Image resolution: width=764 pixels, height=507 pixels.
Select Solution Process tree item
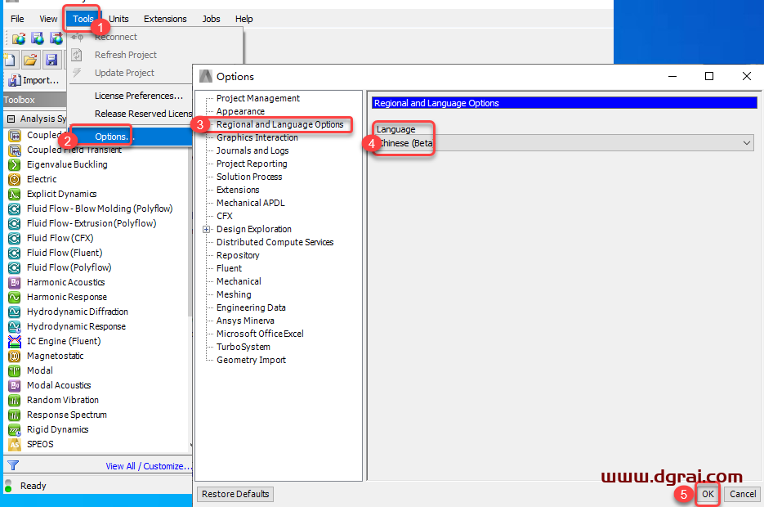tap(249, 177)
